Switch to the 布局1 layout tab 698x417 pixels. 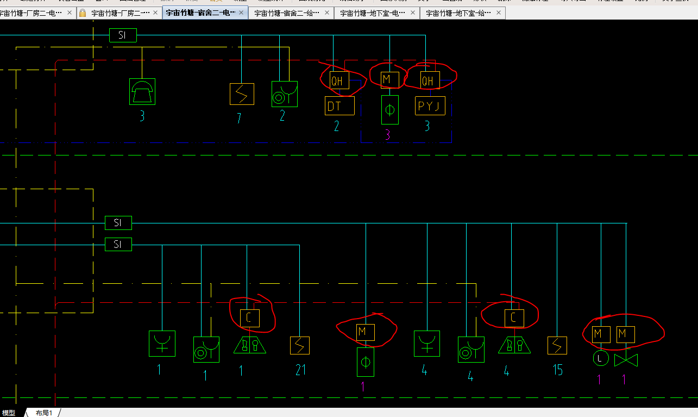tap(44, 413)
